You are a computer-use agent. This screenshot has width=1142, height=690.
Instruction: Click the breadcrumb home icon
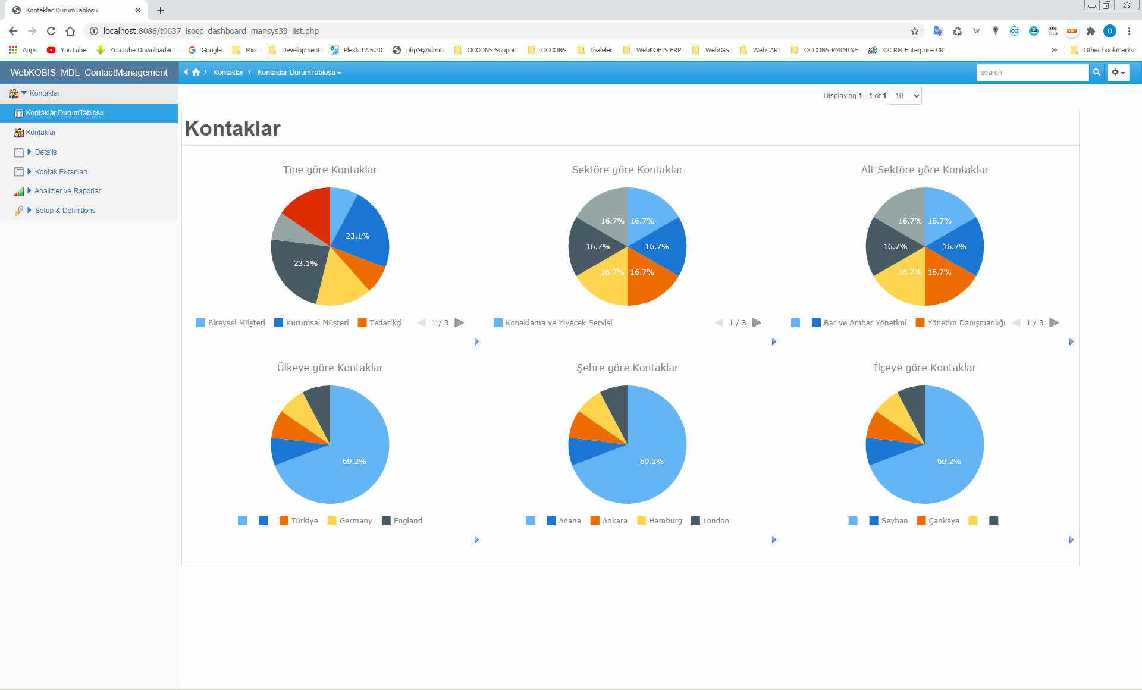pyautogui.click(x=196, y=72)
